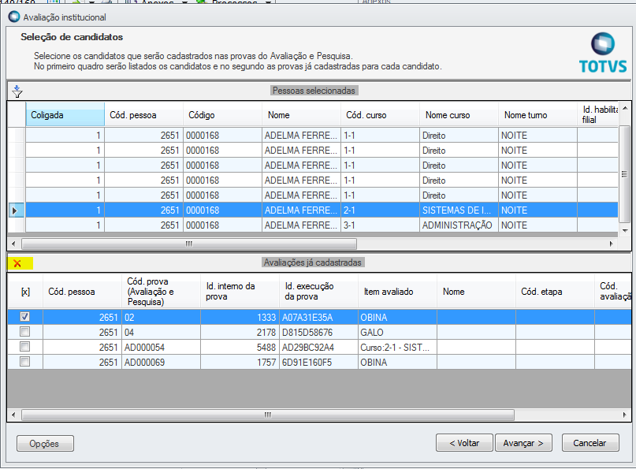636x469 pixels.
Task: Click the GALO item avaliado cell
Action: pyautogui.click(x=397, y=333)
